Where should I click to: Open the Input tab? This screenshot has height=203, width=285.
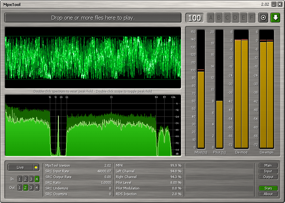(268, 171)
